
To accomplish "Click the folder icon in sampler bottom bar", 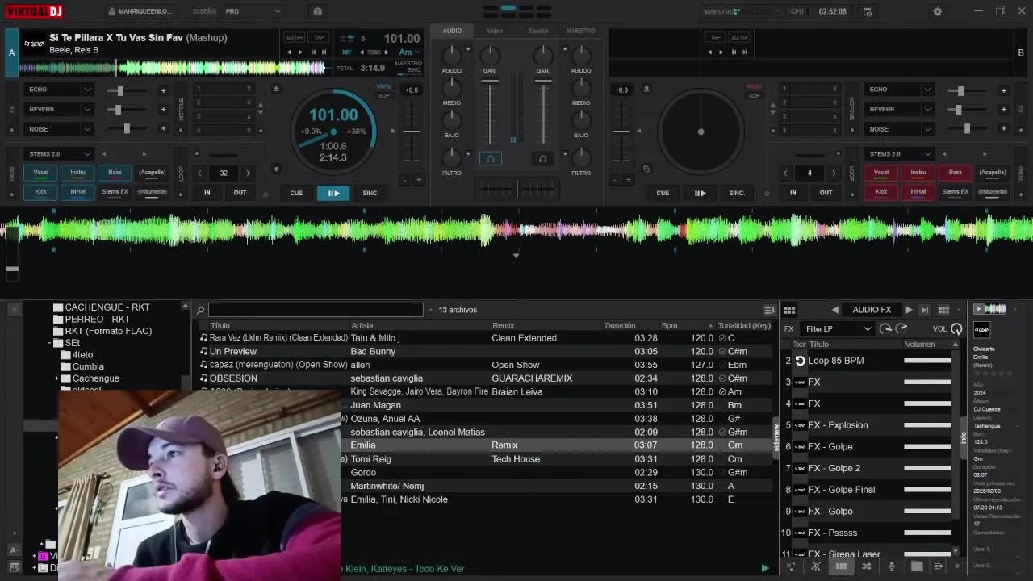I will pyautogui.click(x=917, y=566).
